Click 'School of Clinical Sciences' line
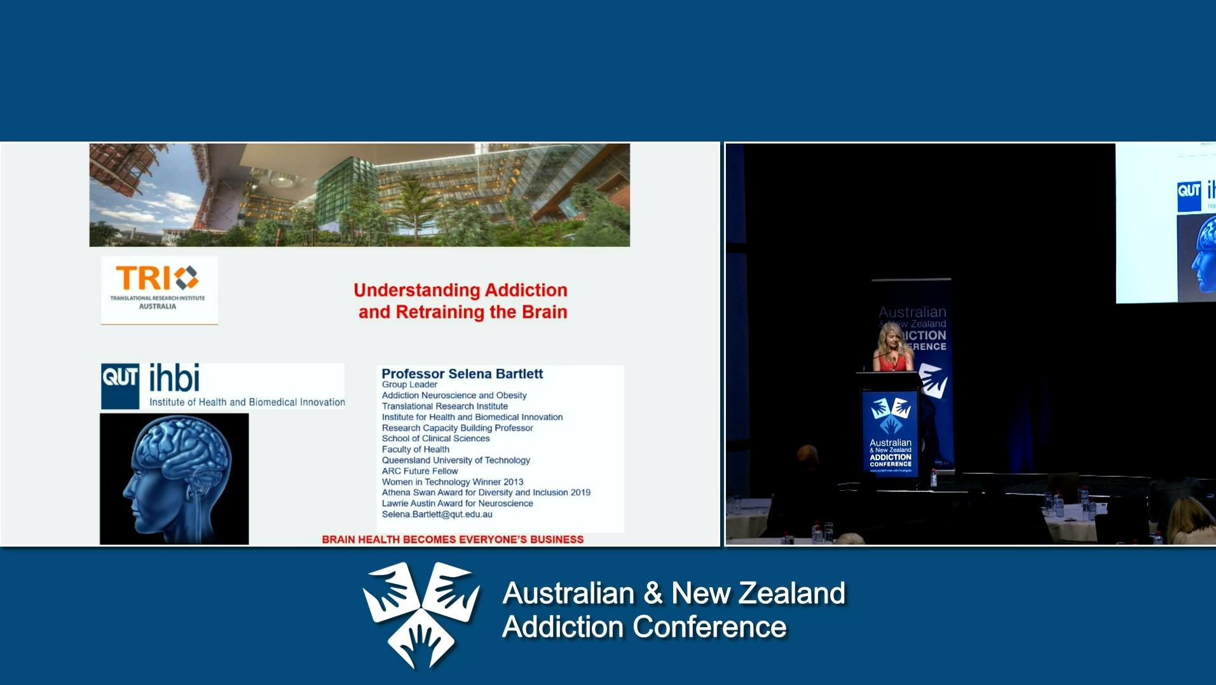 pos(435,439)
